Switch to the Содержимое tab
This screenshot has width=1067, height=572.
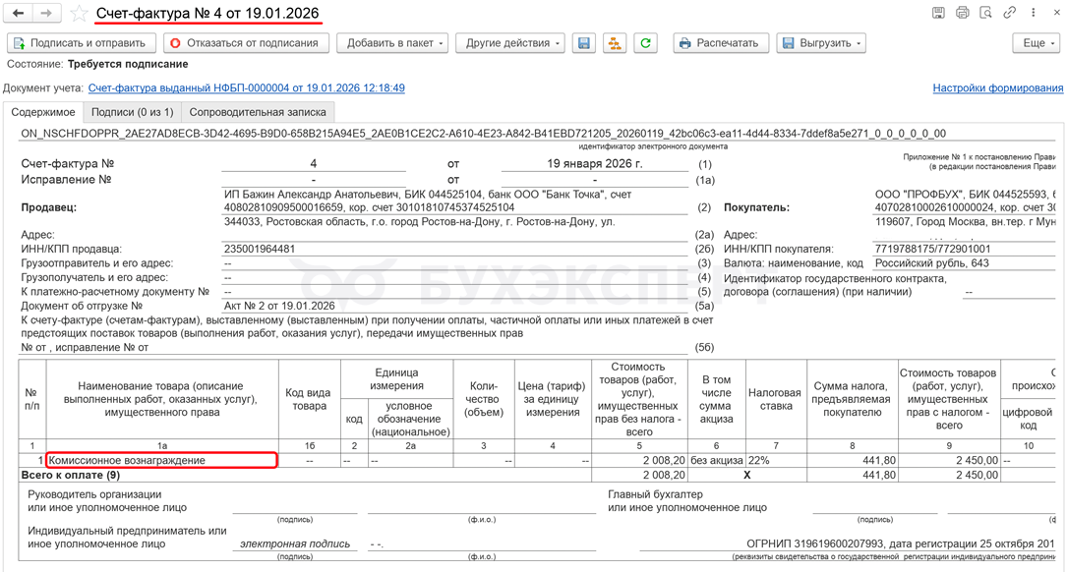(43, 112)
